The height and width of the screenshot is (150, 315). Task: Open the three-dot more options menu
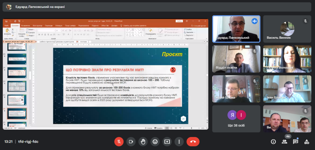(179, 141)
